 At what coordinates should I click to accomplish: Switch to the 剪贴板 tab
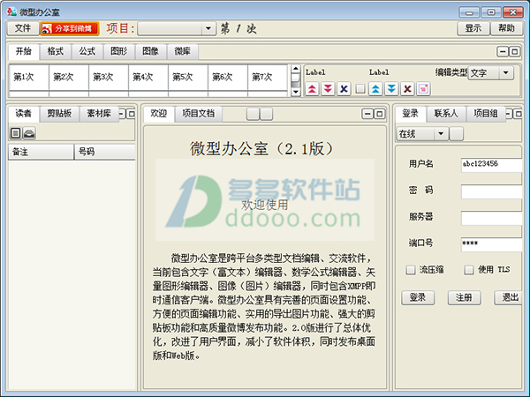[x=59, y=114]
